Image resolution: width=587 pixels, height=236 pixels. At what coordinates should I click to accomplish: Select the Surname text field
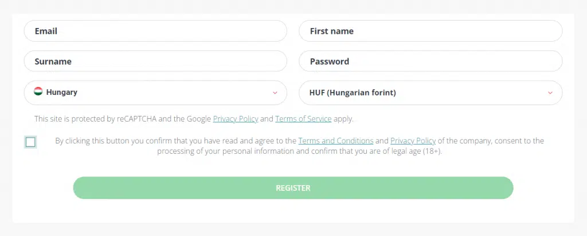coord(155,61)
